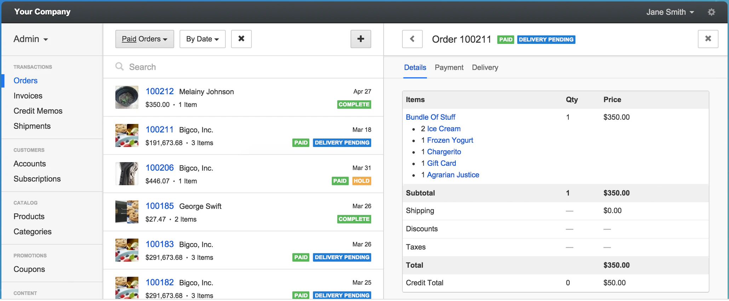Open order 100206 link

pos(160,168)
